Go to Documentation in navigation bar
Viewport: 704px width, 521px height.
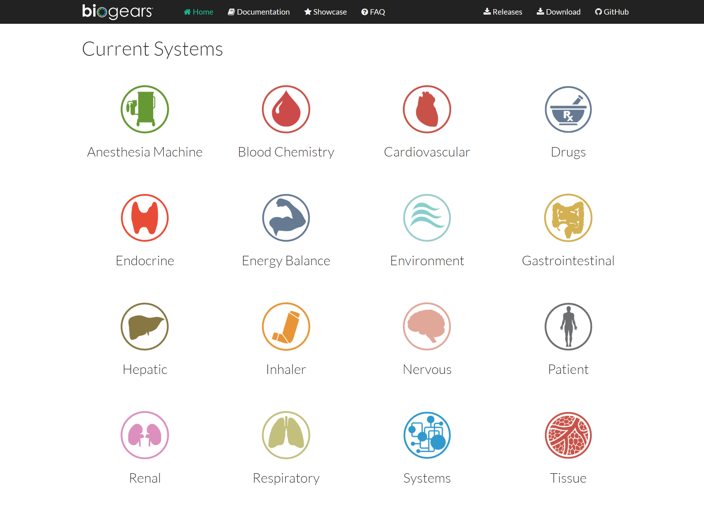point(259,12)
